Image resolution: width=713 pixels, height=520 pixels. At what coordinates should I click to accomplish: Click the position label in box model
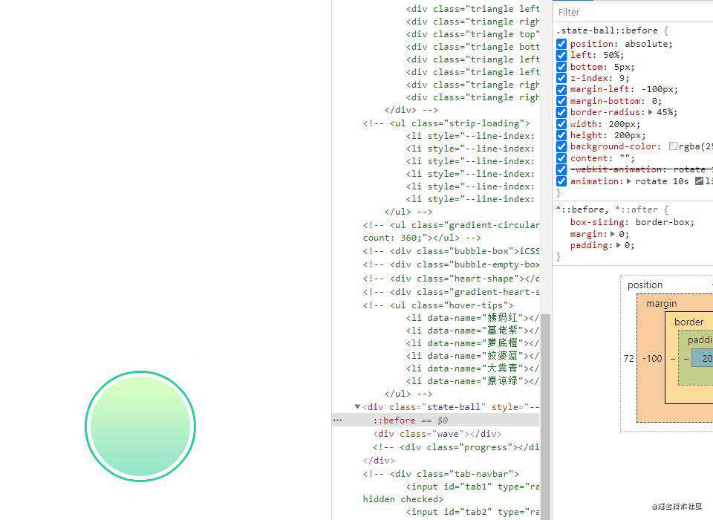[x=645, y=285]
